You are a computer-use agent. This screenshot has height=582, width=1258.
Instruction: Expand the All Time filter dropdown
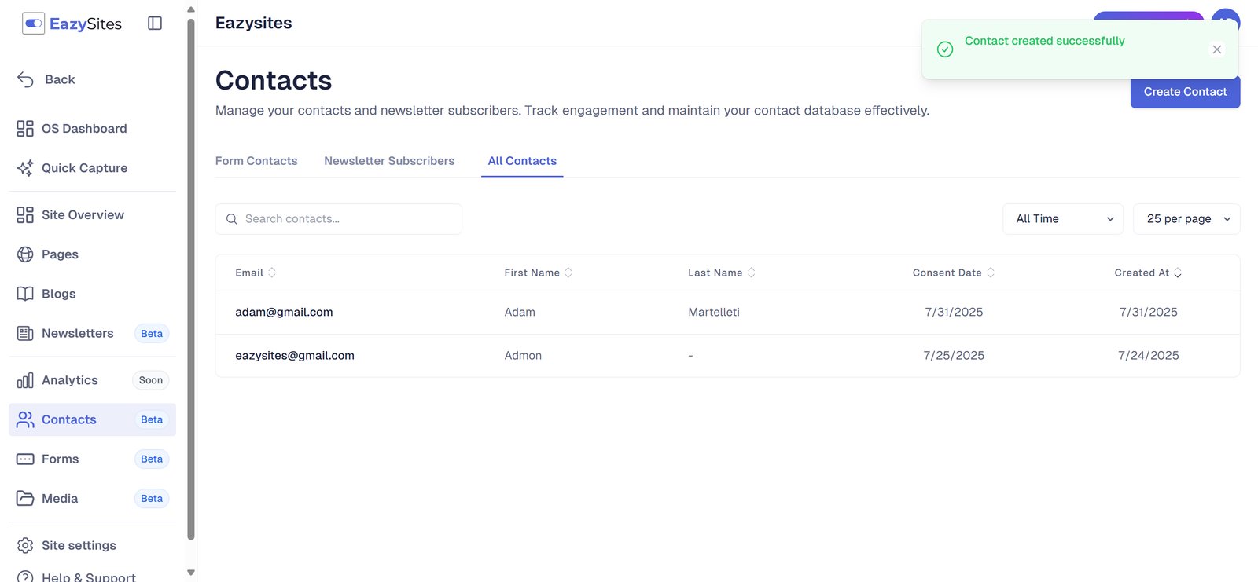coord(1063,219)
